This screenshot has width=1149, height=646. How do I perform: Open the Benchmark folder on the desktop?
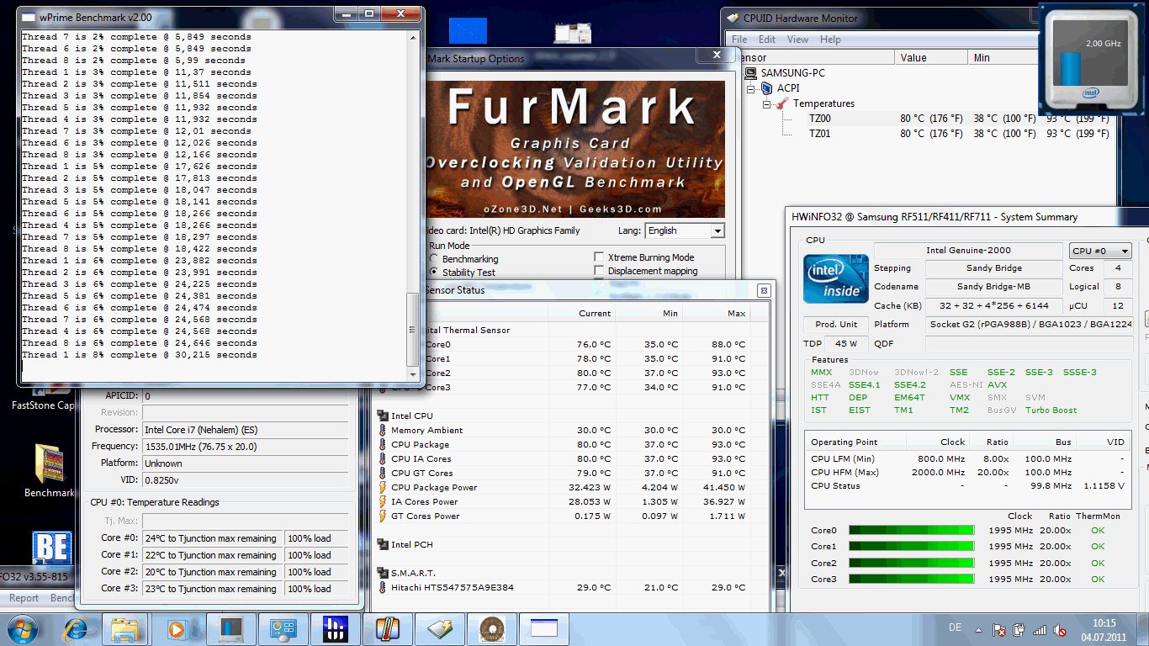coord(49,470)
